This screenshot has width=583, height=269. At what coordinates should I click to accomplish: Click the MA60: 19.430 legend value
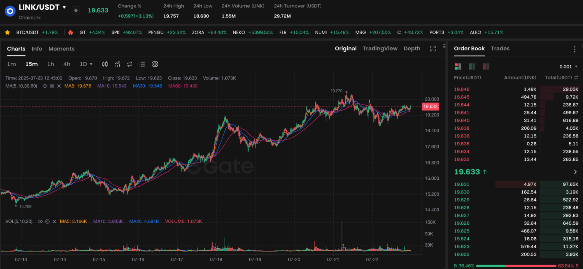coord(183,86)
